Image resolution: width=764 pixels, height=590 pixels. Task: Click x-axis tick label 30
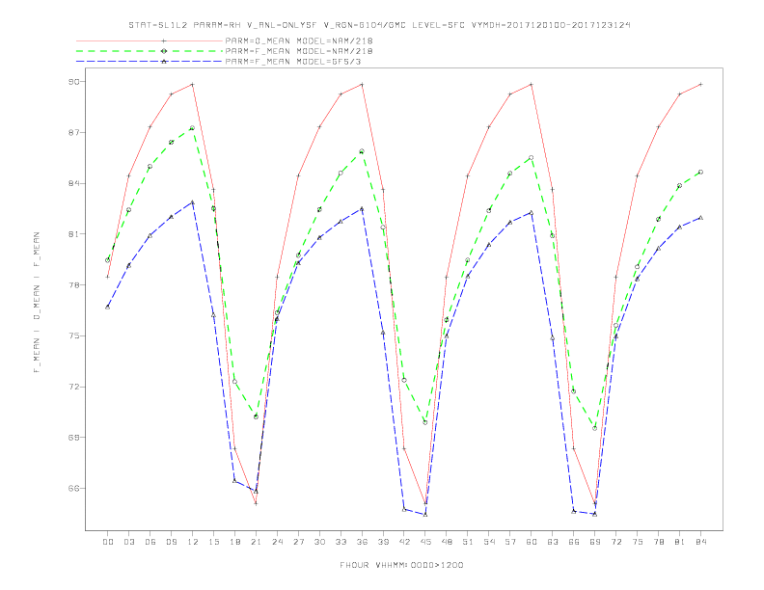click(x=319, y=542)
